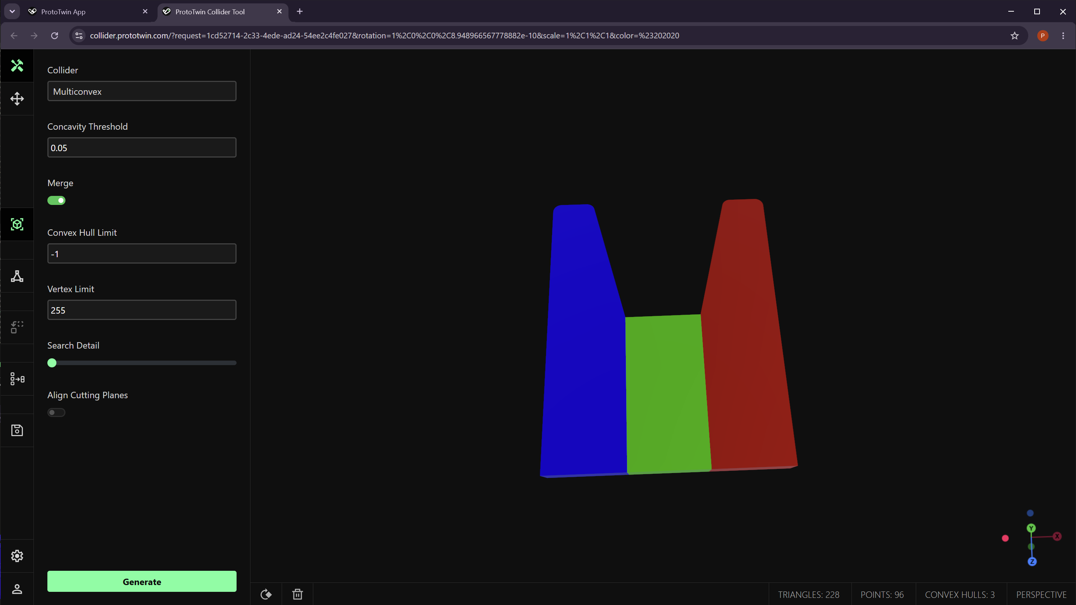
Task: View site information icon in address bar
Action: click(x=79, y=35)
